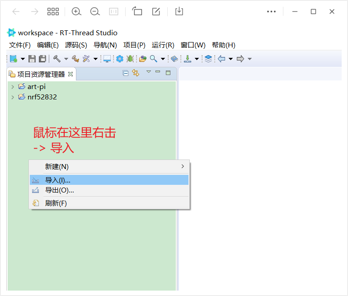The image size is (348, 296).
Task: Open the project explorer view menu triangle
Action: point(148,72)
